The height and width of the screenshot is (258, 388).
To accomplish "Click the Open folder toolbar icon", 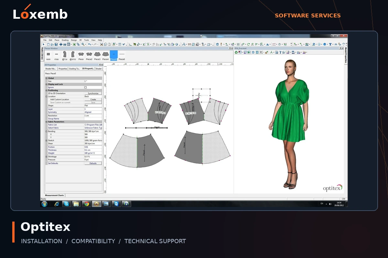I will pos(52,44).
